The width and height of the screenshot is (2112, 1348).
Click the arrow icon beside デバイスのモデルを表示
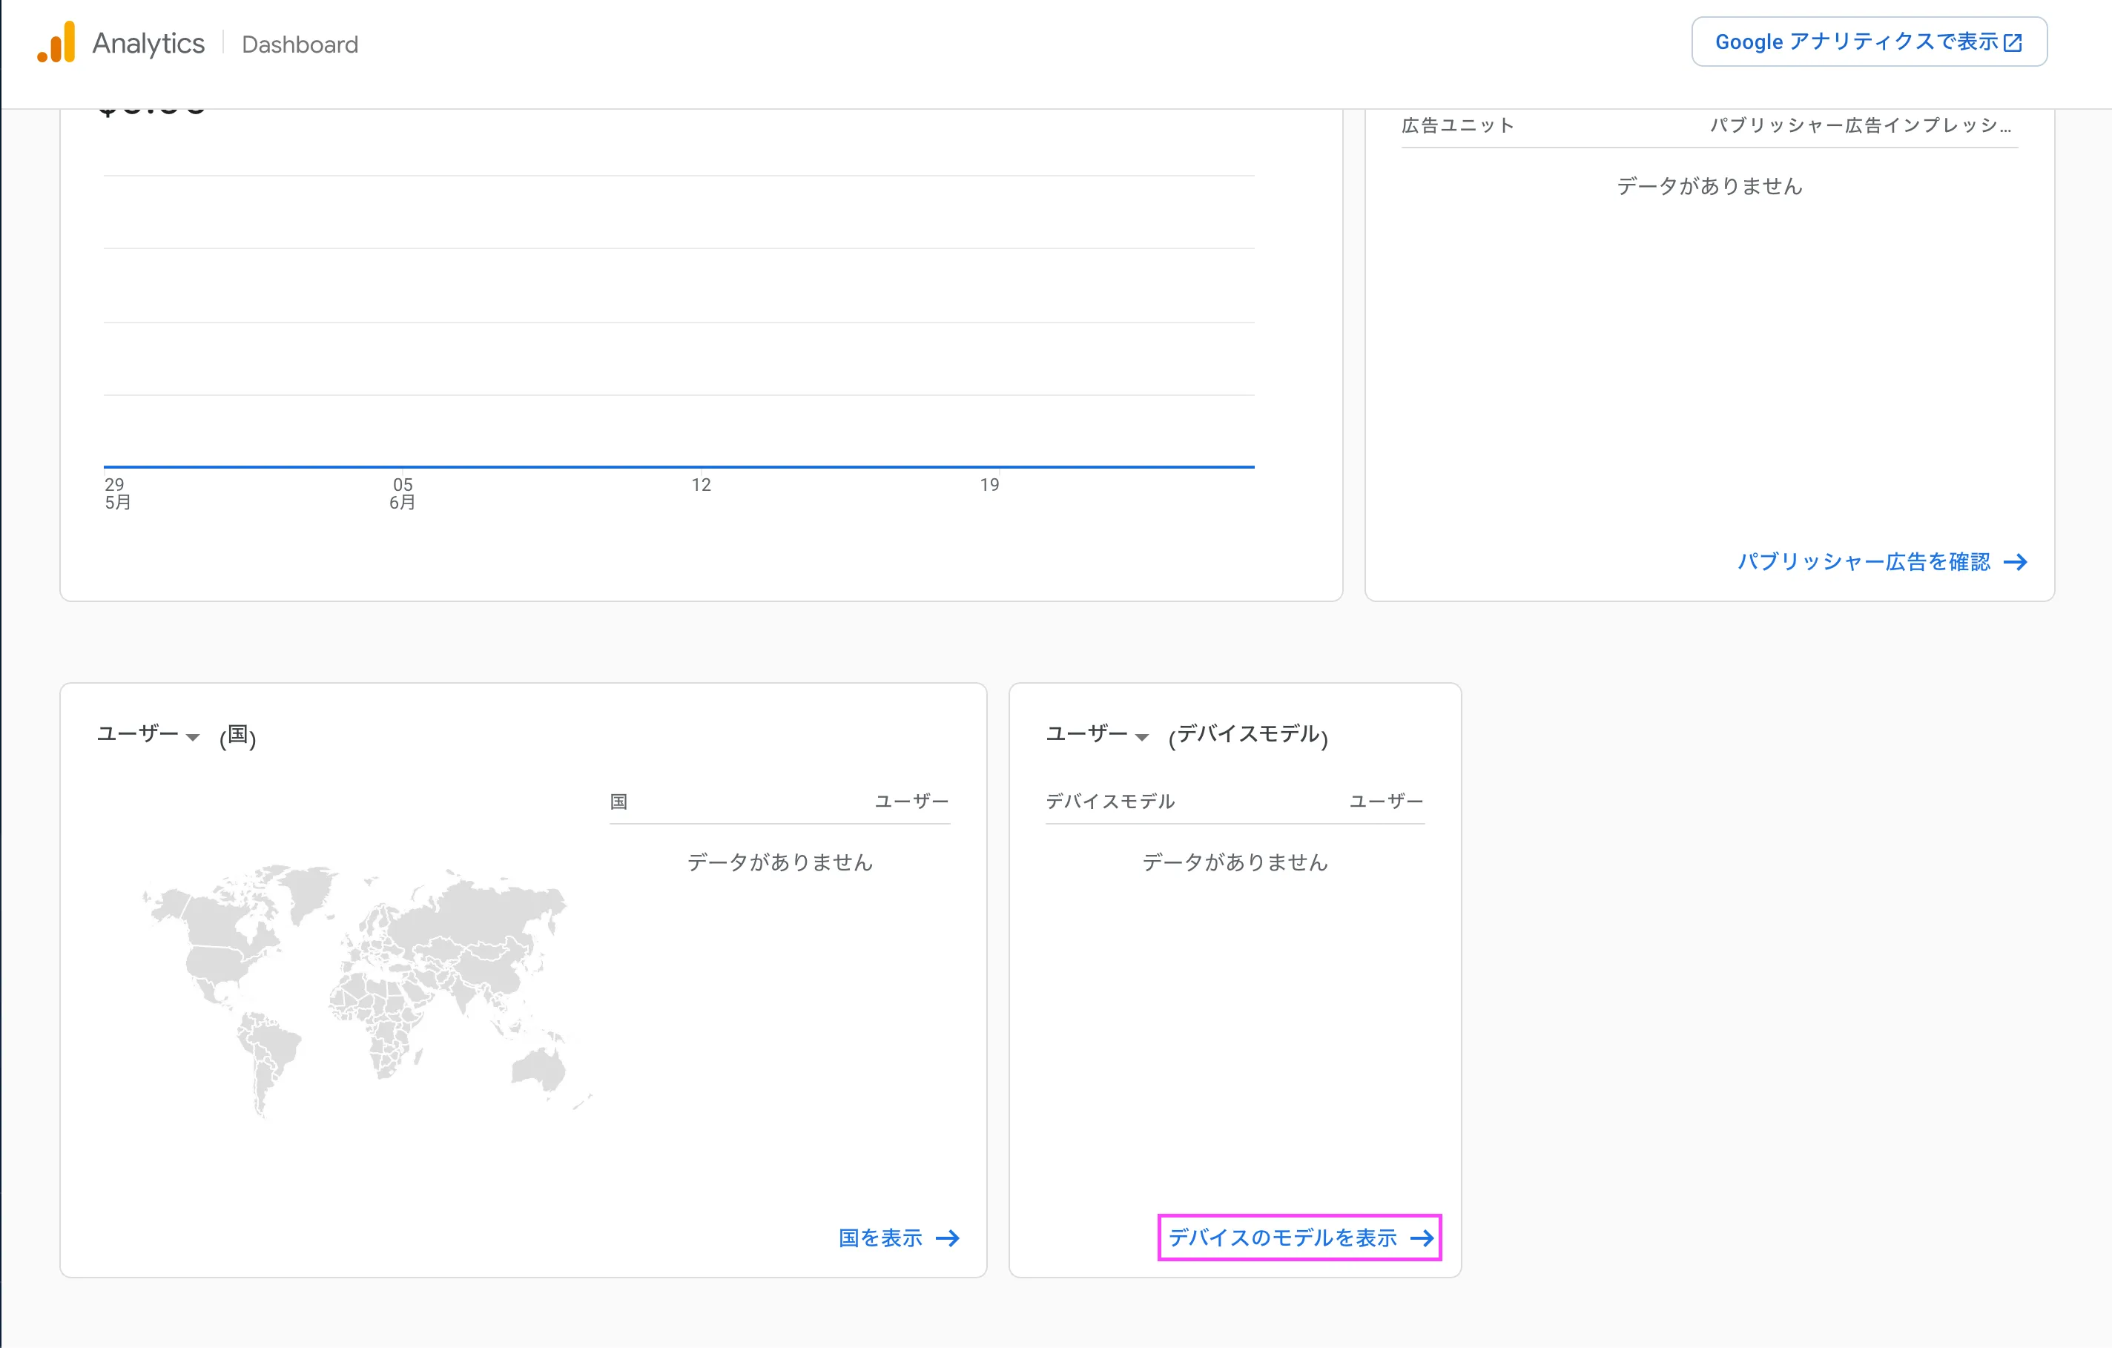pos(1422,1238)
